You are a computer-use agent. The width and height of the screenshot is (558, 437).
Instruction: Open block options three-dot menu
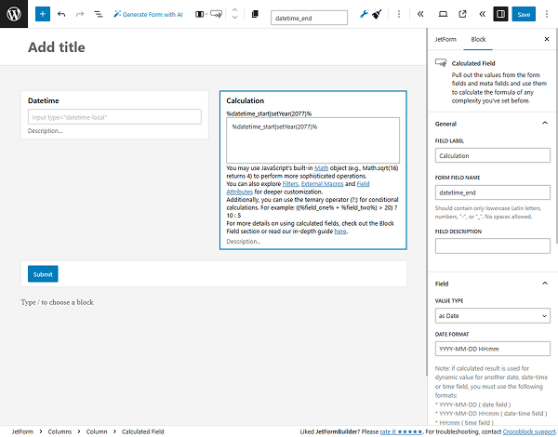[x=399, y=15]
